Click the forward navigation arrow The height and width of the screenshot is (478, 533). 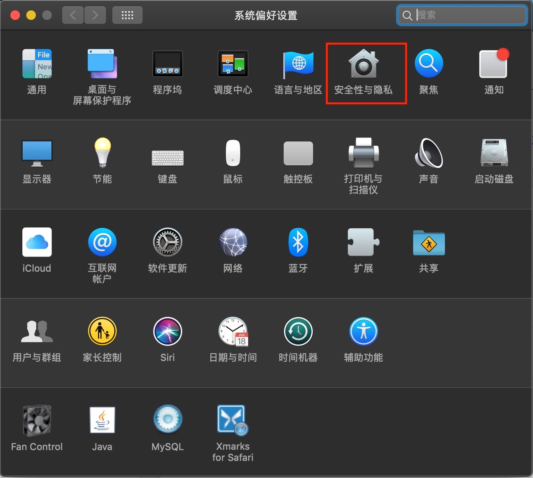coord(95,16)
